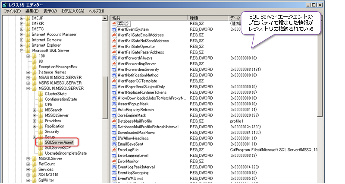Select the SQLServerSCP tree key

click(58, 148)
